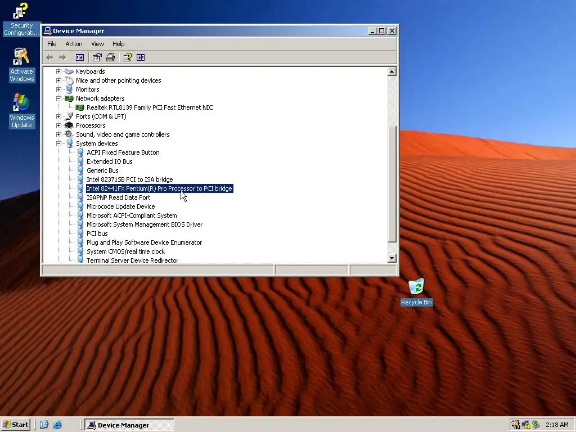Click the 2:18 AM taskbar clock
The width and height of the screenshot is (576, 432).
coord(557,425)
